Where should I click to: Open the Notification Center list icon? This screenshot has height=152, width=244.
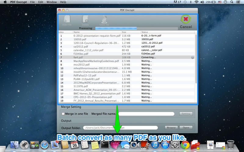coord(238,2)
